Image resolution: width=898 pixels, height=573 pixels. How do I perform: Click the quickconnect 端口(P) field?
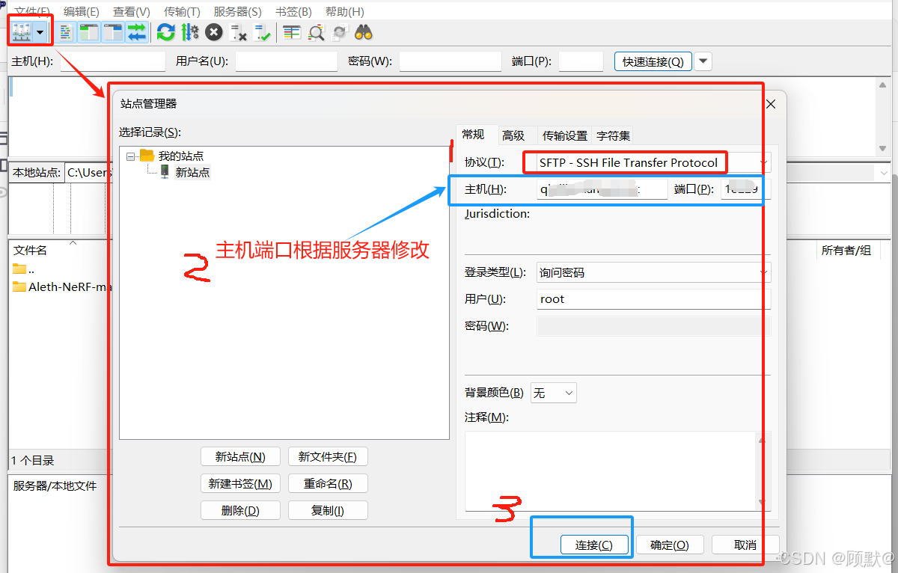pyautogui.click(x=581, y=61)
